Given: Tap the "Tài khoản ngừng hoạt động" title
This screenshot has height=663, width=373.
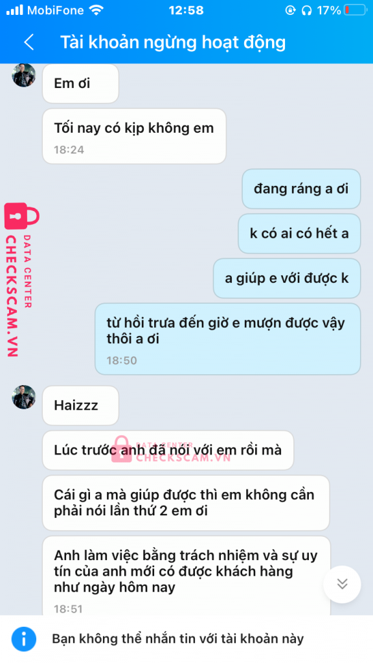Looking at the screenshot, I should click(x=173, y=42).
